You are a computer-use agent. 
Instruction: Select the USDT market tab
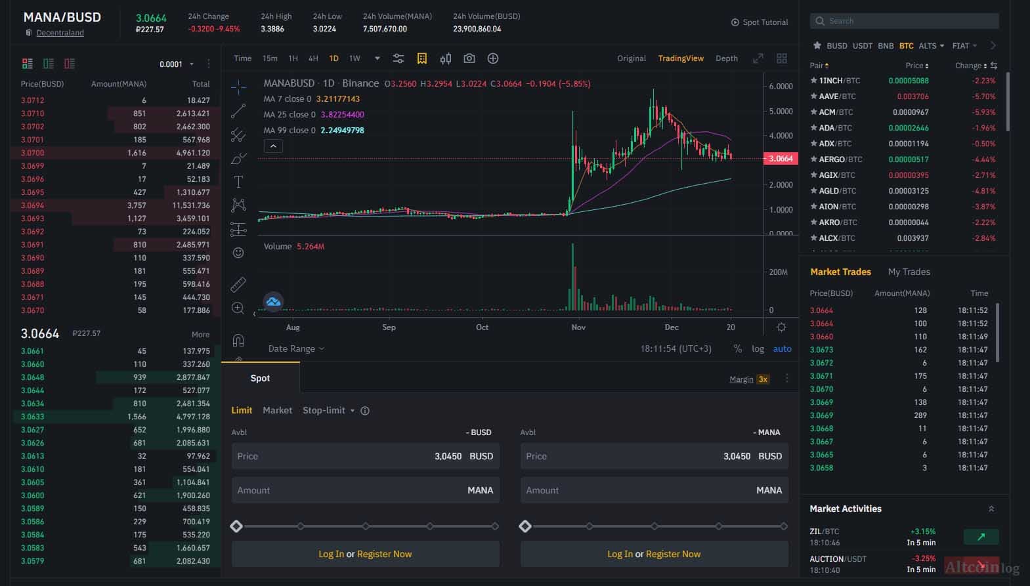click(x=863, y=46)
